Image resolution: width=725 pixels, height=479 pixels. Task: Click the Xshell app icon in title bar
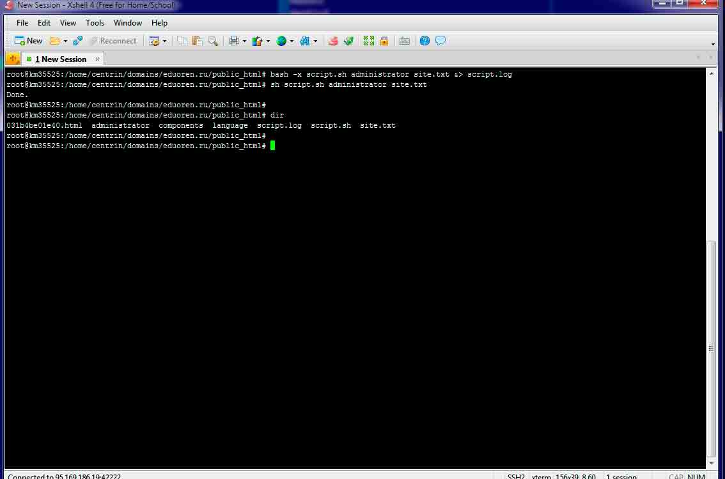tap(8, 5)
